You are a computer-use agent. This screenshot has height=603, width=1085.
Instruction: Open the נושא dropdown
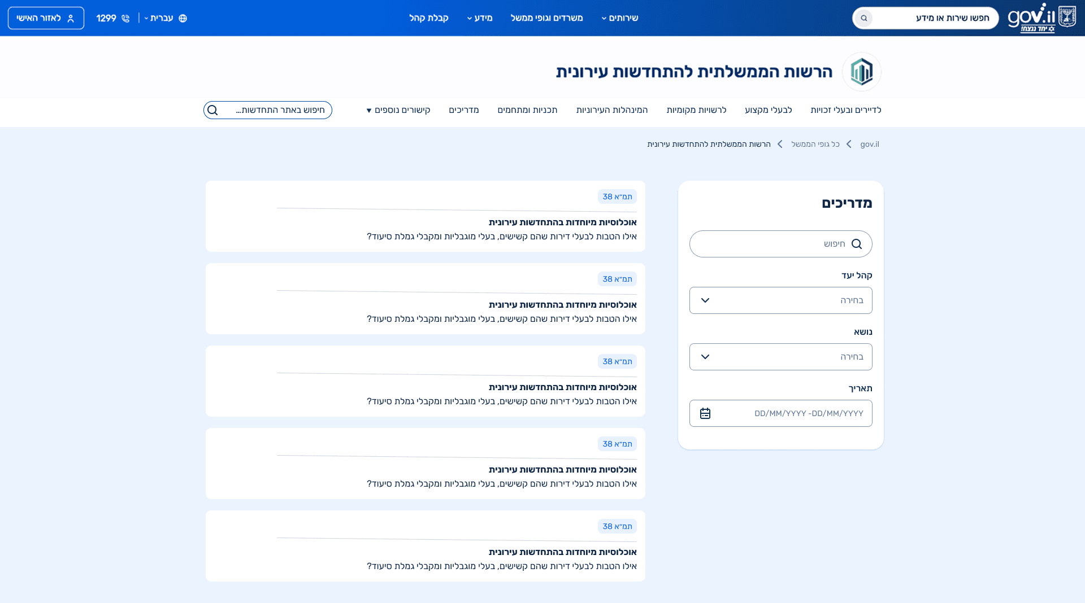tap(780, 357)
